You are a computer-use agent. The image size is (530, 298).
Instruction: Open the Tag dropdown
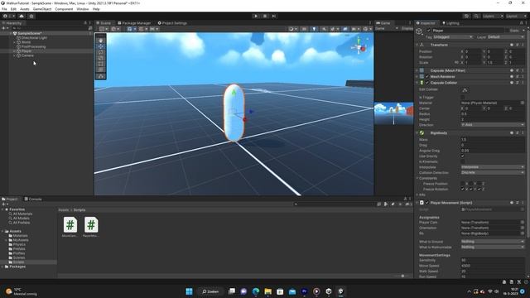(453, 36)
